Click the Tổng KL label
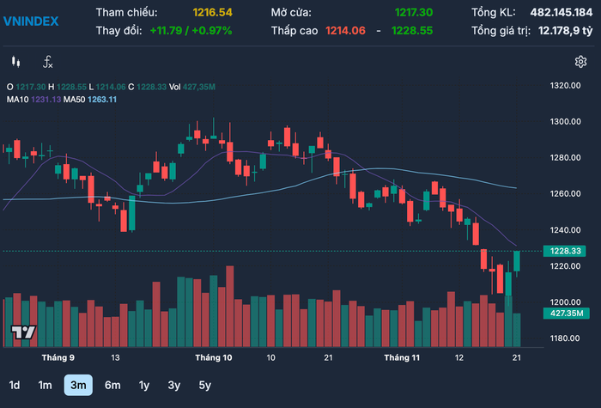Viewport: 601px width, 408px height. point(494,13)
